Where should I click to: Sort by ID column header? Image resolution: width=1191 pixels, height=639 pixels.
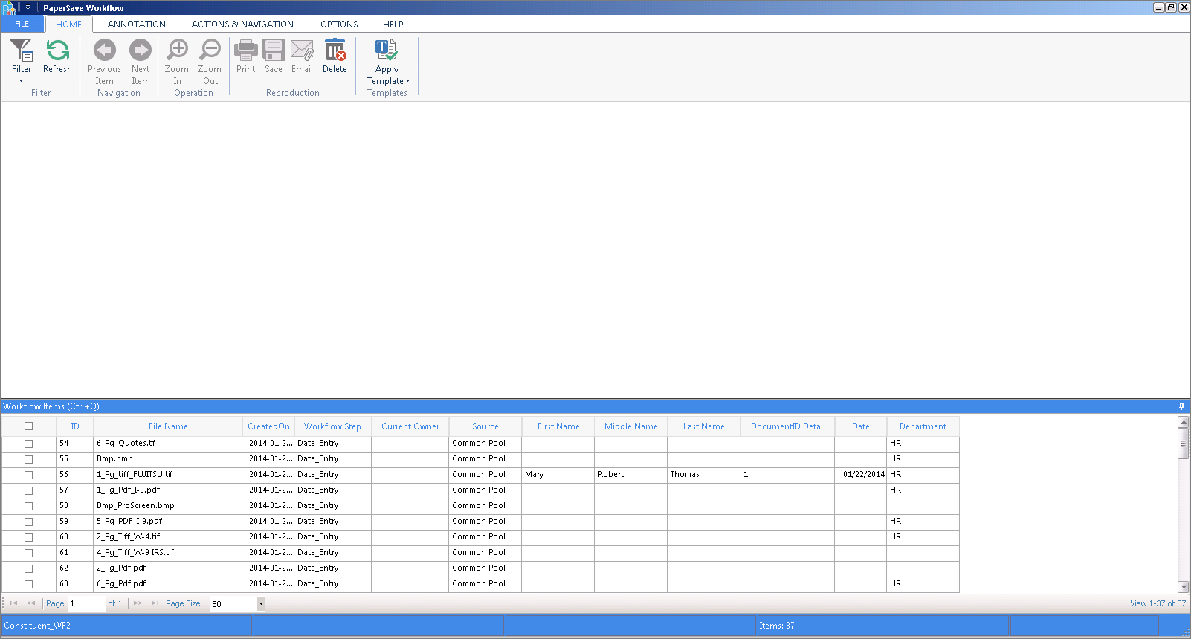(75, 426)
